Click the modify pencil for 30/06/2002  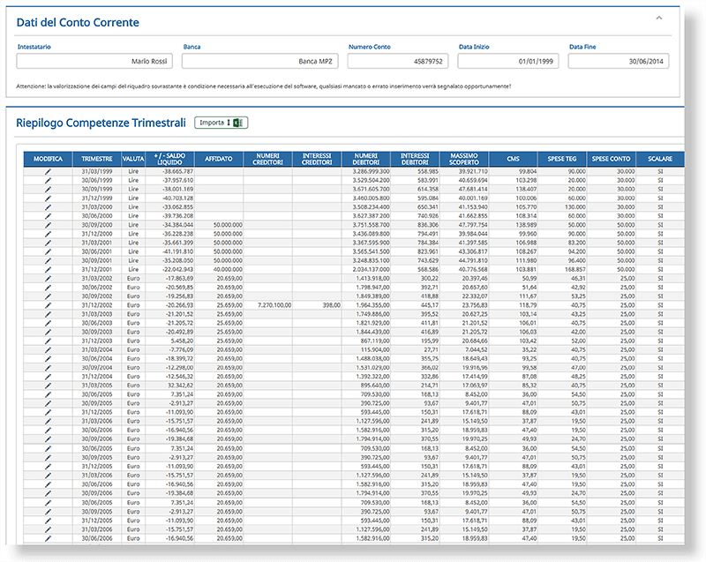click(x=48, y=288)
